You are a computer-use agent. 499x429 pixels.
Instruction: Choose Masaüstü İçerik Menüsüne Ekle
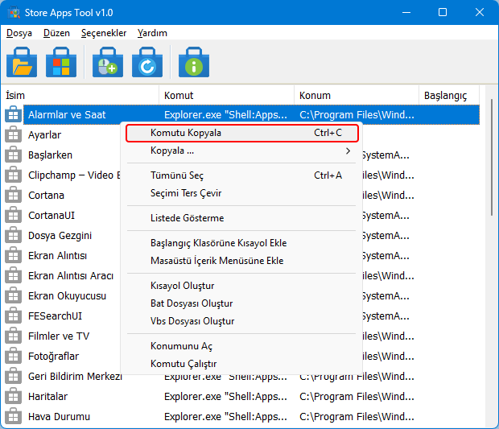[x=242, y=261]
